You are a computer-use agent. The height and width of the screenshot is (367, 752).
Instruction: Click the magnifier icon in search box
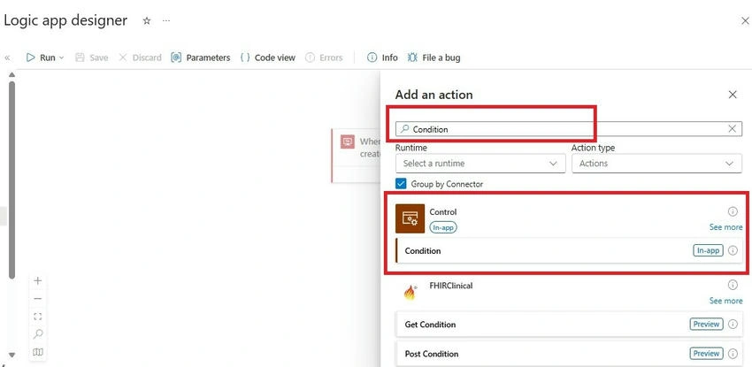(405, 129)
